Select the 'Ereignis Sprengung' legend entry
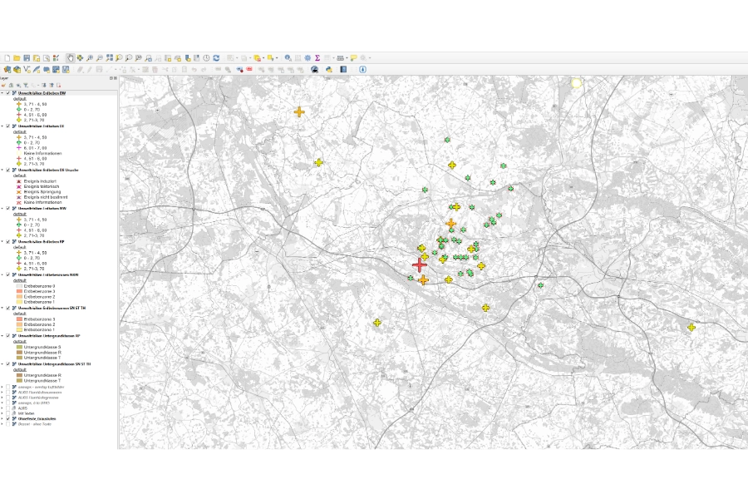748x499 pixels. point(42,192)
